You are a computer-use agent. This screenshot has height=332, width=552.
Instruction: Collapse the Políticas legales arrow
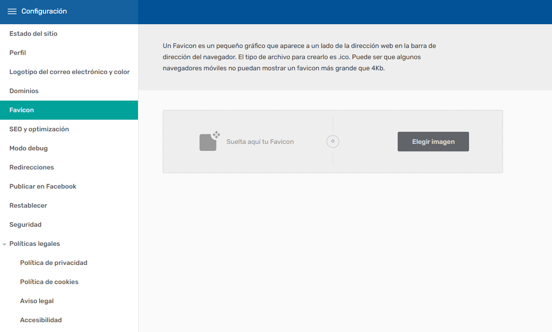[4, 244]
